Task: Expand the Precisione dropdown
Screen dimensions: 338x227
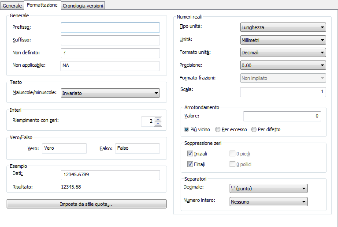Action: [283, 65]
